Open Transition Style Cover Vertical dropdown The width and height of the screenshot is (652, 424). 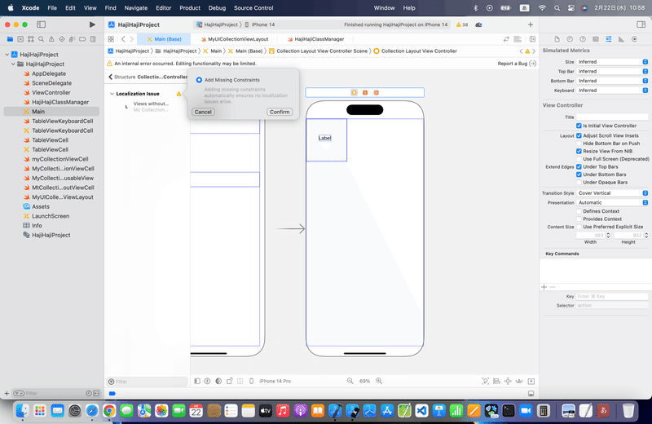612,193
